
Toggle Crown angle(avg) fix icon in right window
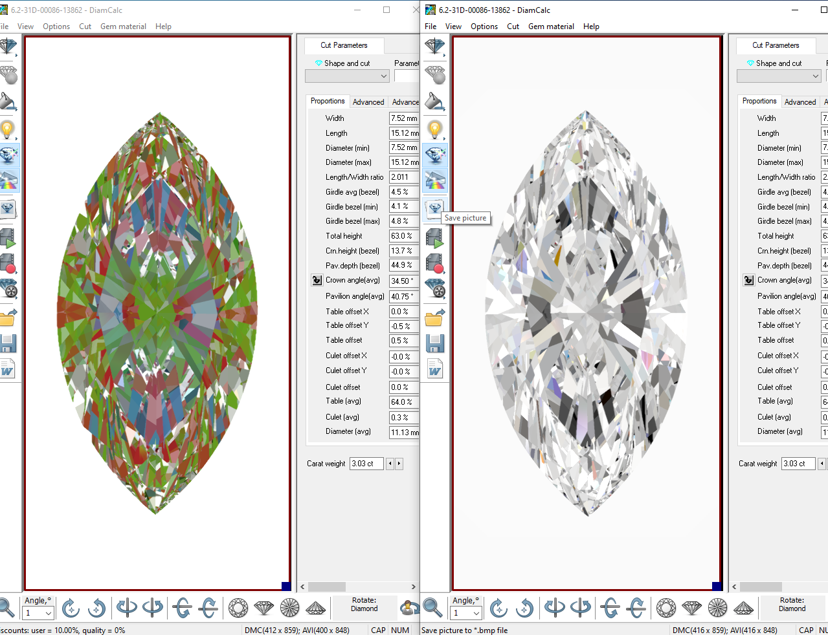(x=748, y=280)
